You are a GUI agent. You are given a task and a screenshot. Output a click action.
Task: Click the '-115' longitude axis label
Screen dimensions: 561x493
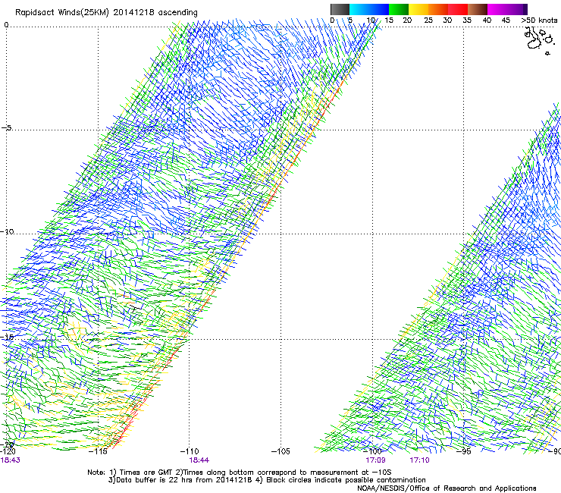[x=98, y=451]
